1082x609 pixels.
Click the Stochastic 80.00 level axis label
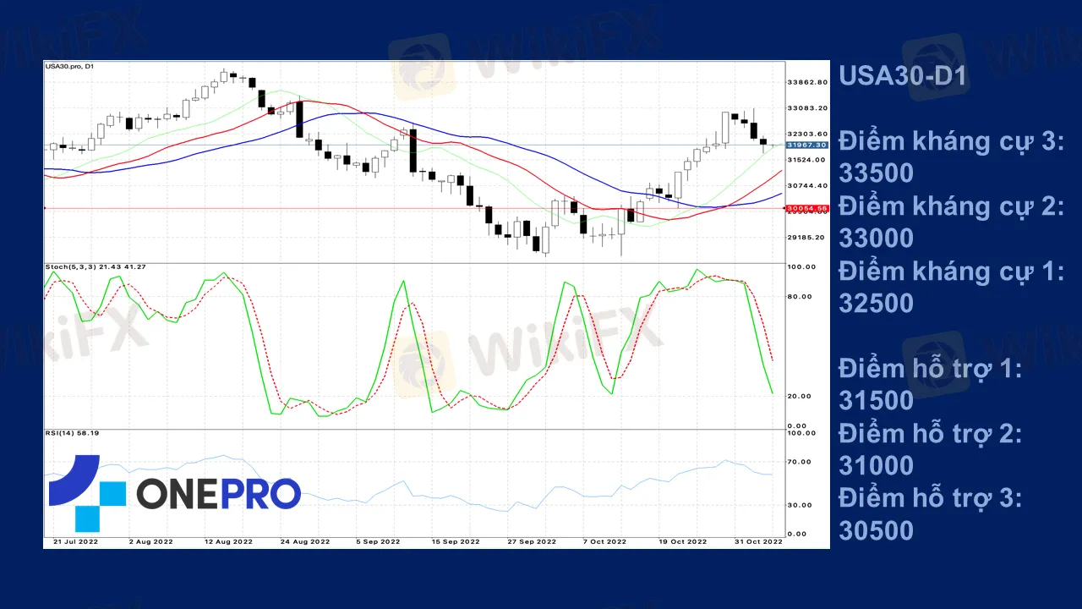click(801, 296)
